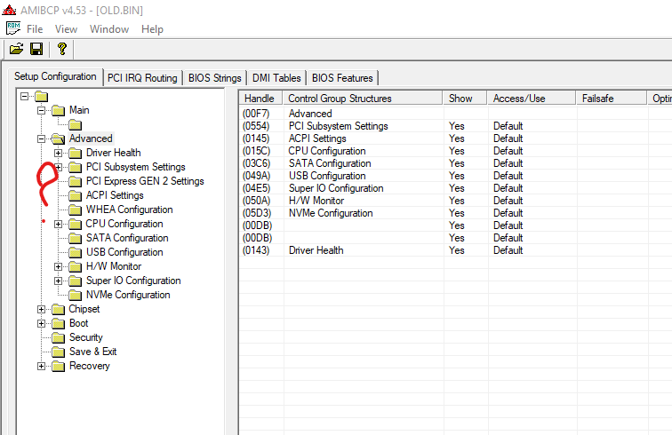Select the Advanced (00F7) header row

click(455, 114)
